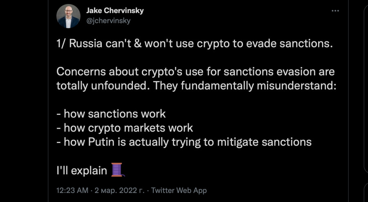Click the phrase 'totally unfounded'
This screenshot has width=368, height=202.
[x=103, y=86]
